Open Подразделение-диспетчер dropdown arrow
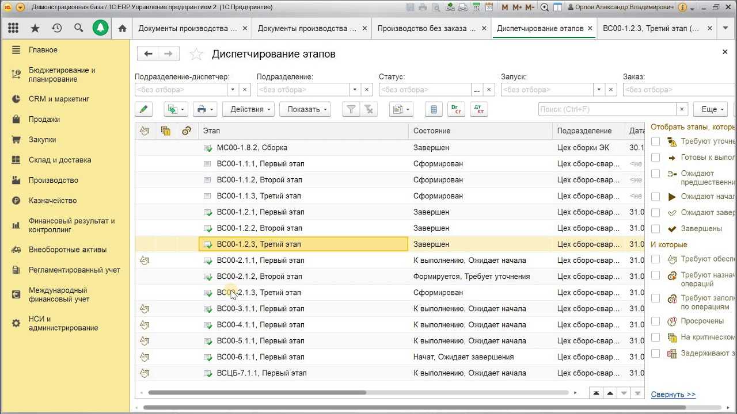This screenshot has width=737, height=414. [x=233, y=90]
